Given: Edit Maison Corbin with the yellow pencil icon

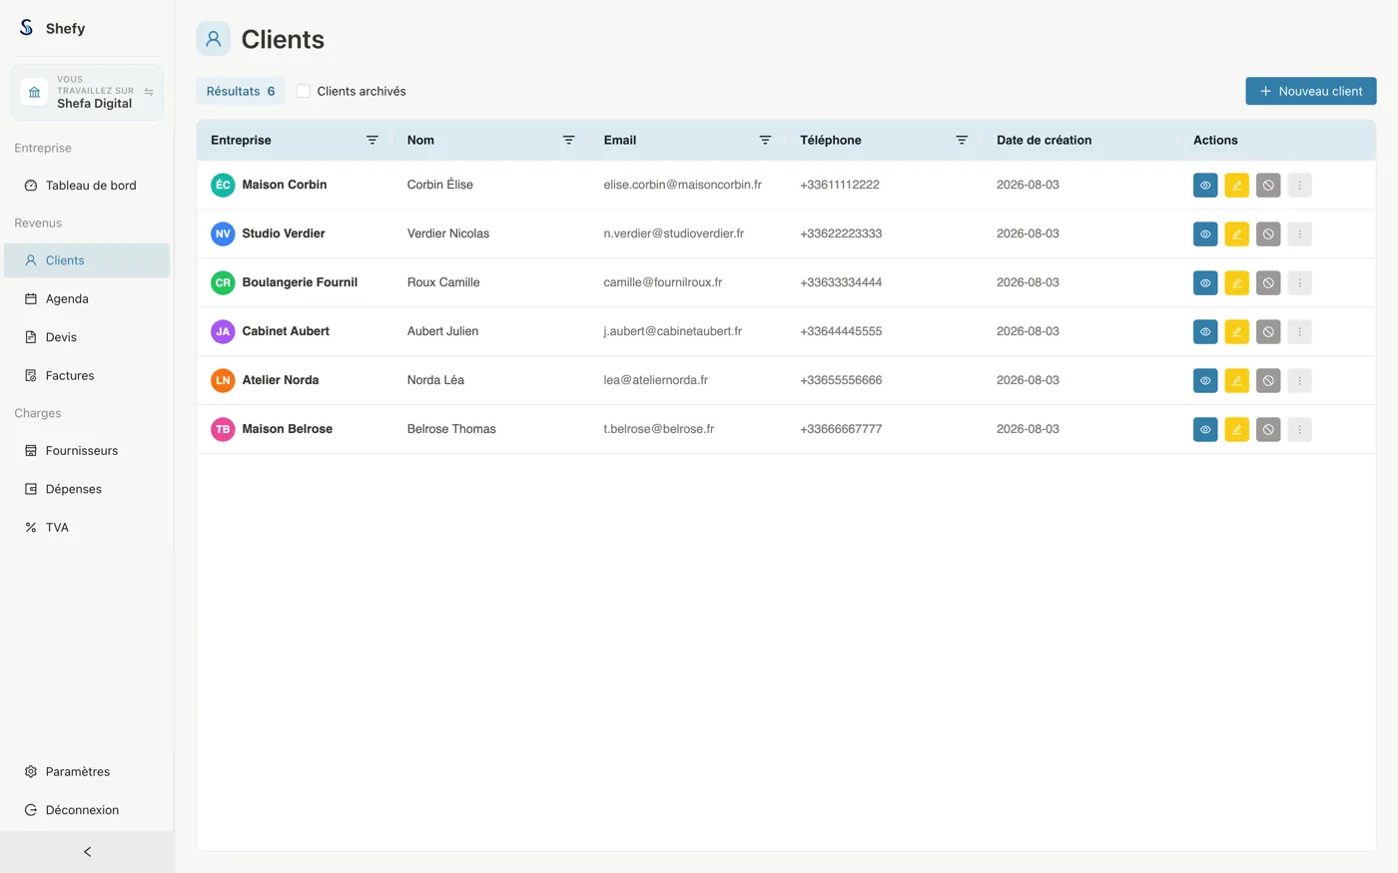Looking at the screenshot, I should click(1237, 186).
